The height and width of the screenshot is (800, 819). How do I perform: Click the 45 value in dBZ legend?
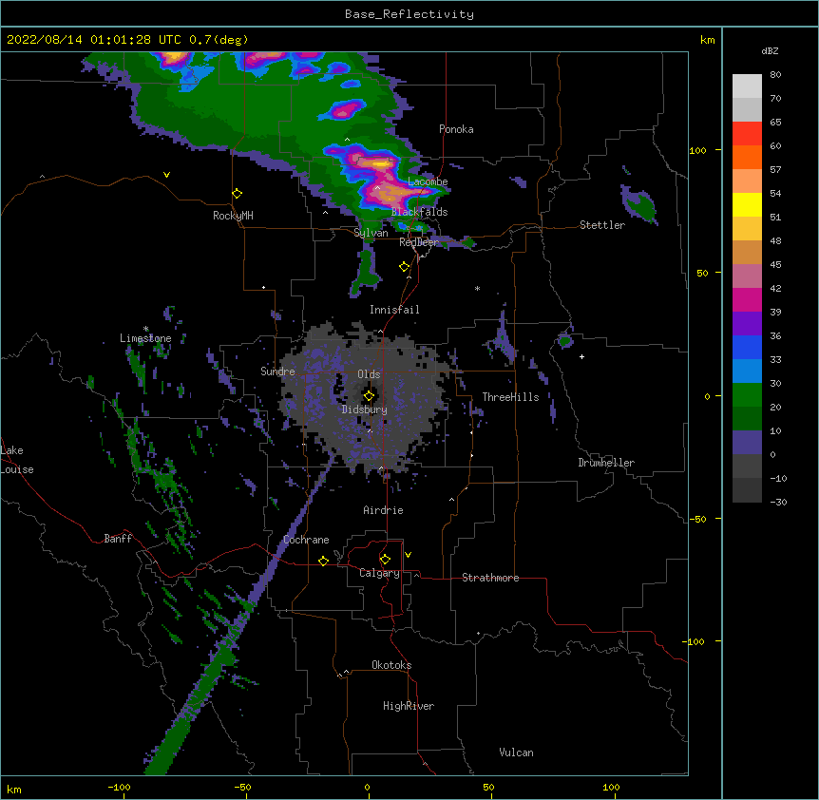[775, 264]
